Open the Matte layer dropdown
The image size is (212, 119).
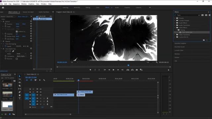click(21, 54)
